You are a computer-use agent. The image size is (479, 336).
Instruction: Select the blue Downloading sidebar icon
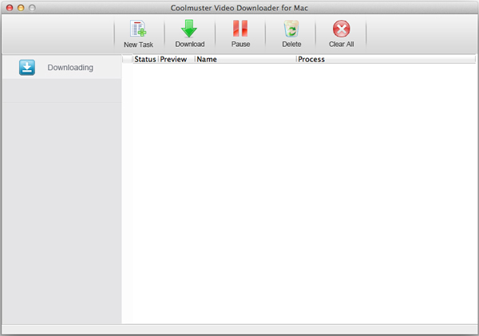27,68
